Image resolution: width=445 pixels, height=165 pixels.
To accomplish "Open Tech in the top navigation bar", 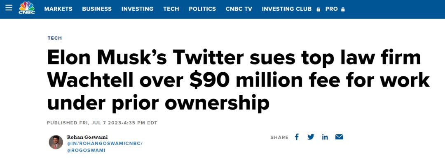I will (171, 9).
